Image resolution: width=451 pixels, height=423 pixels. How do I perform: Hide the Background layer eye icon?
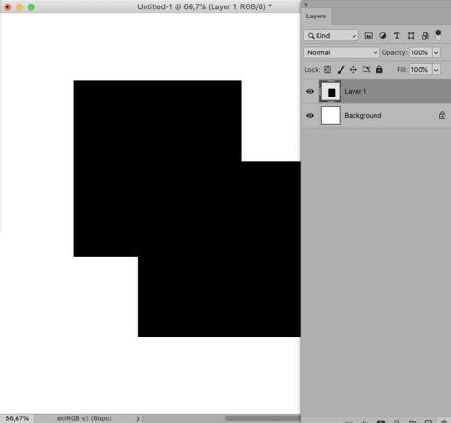310,116
